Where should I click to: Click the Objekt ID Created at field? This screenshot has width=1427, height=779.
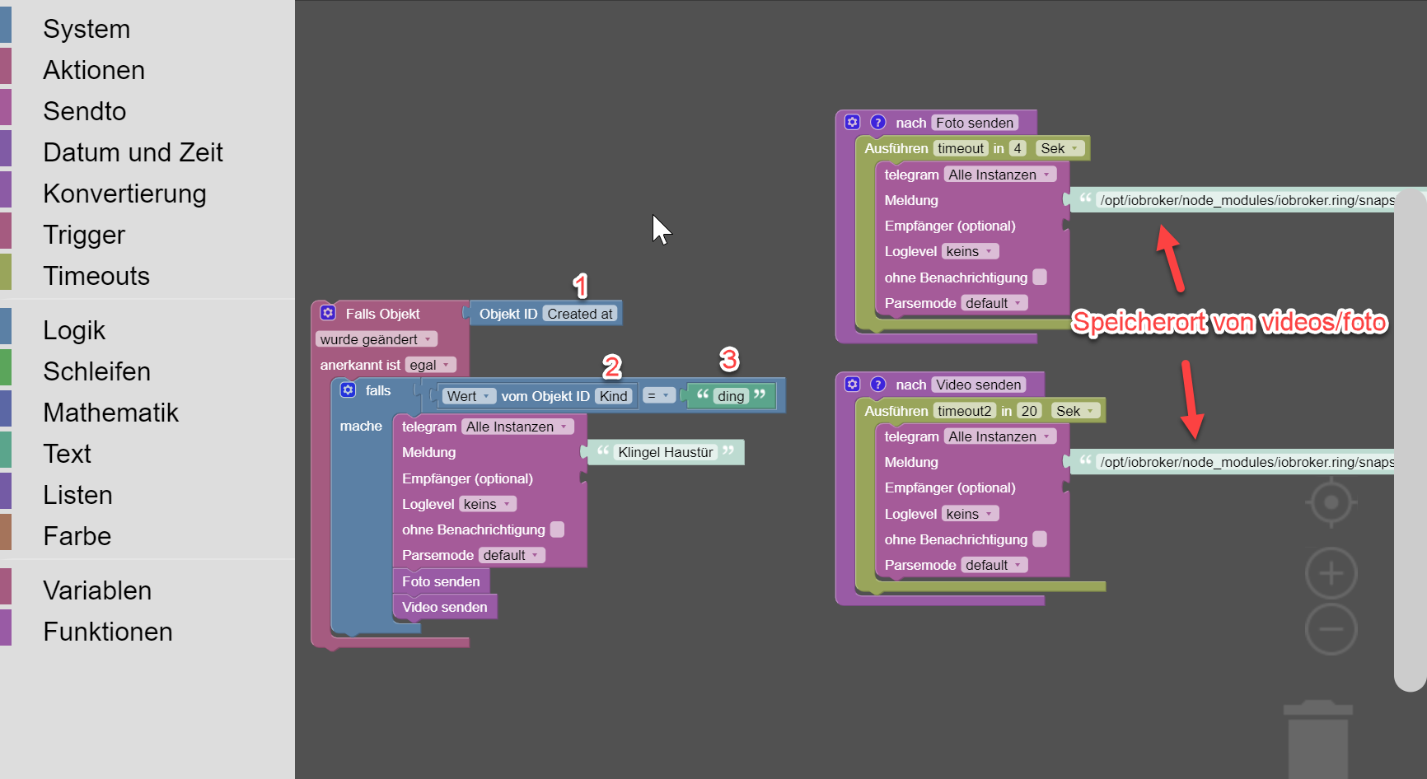coord(580,314)
